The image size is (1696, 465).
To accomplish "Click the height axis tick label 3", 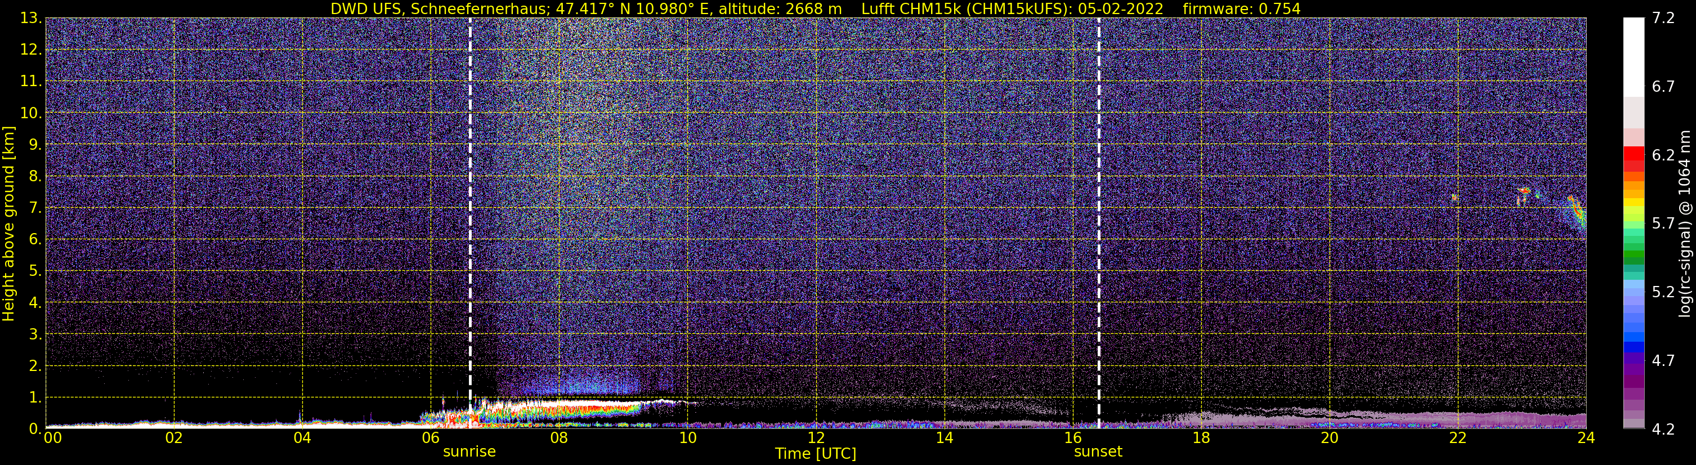I will [35, 334].
